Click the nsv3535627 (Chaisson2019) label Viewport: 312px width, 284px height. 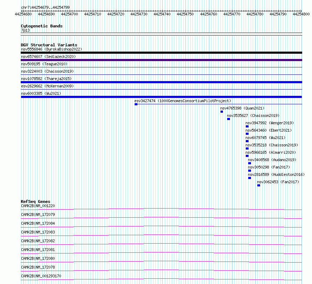253,115
